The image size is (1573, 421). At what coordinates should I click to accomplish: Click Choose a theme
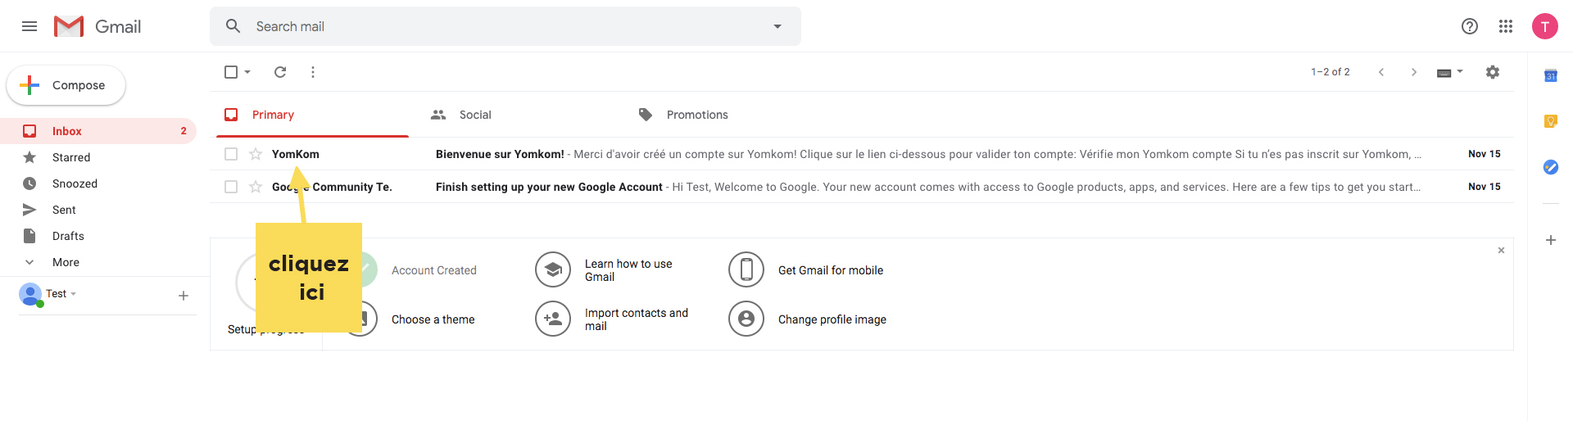(433, 319)
